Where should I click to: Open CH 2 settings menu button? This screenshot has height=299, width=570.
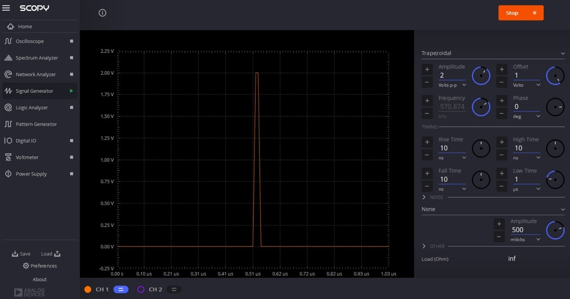tap(174, 290)
